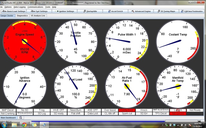Click the TunerStudio taskbar icon

pos(44,125)
